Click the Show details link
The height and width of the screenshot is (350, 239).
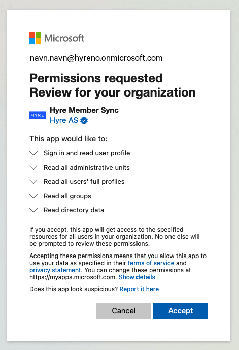click(137, 277)
